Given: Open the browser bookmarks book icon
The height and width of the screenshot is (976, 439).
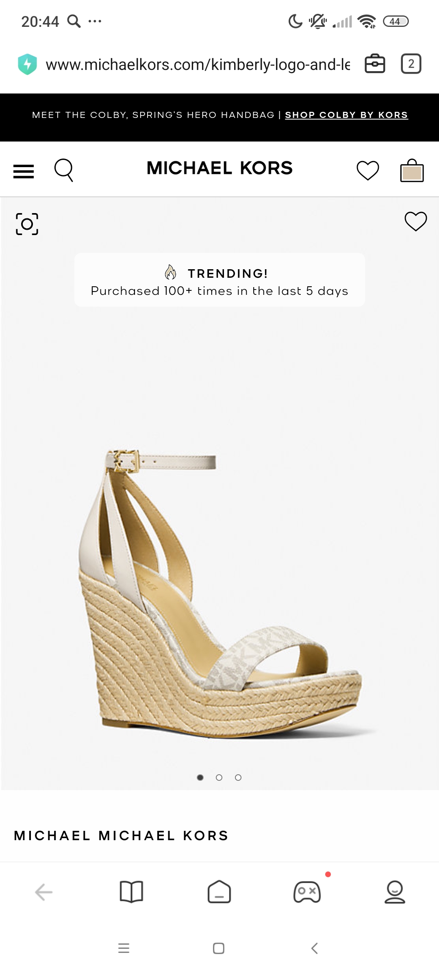Looking at the screenshot, I should pos(131,892).
